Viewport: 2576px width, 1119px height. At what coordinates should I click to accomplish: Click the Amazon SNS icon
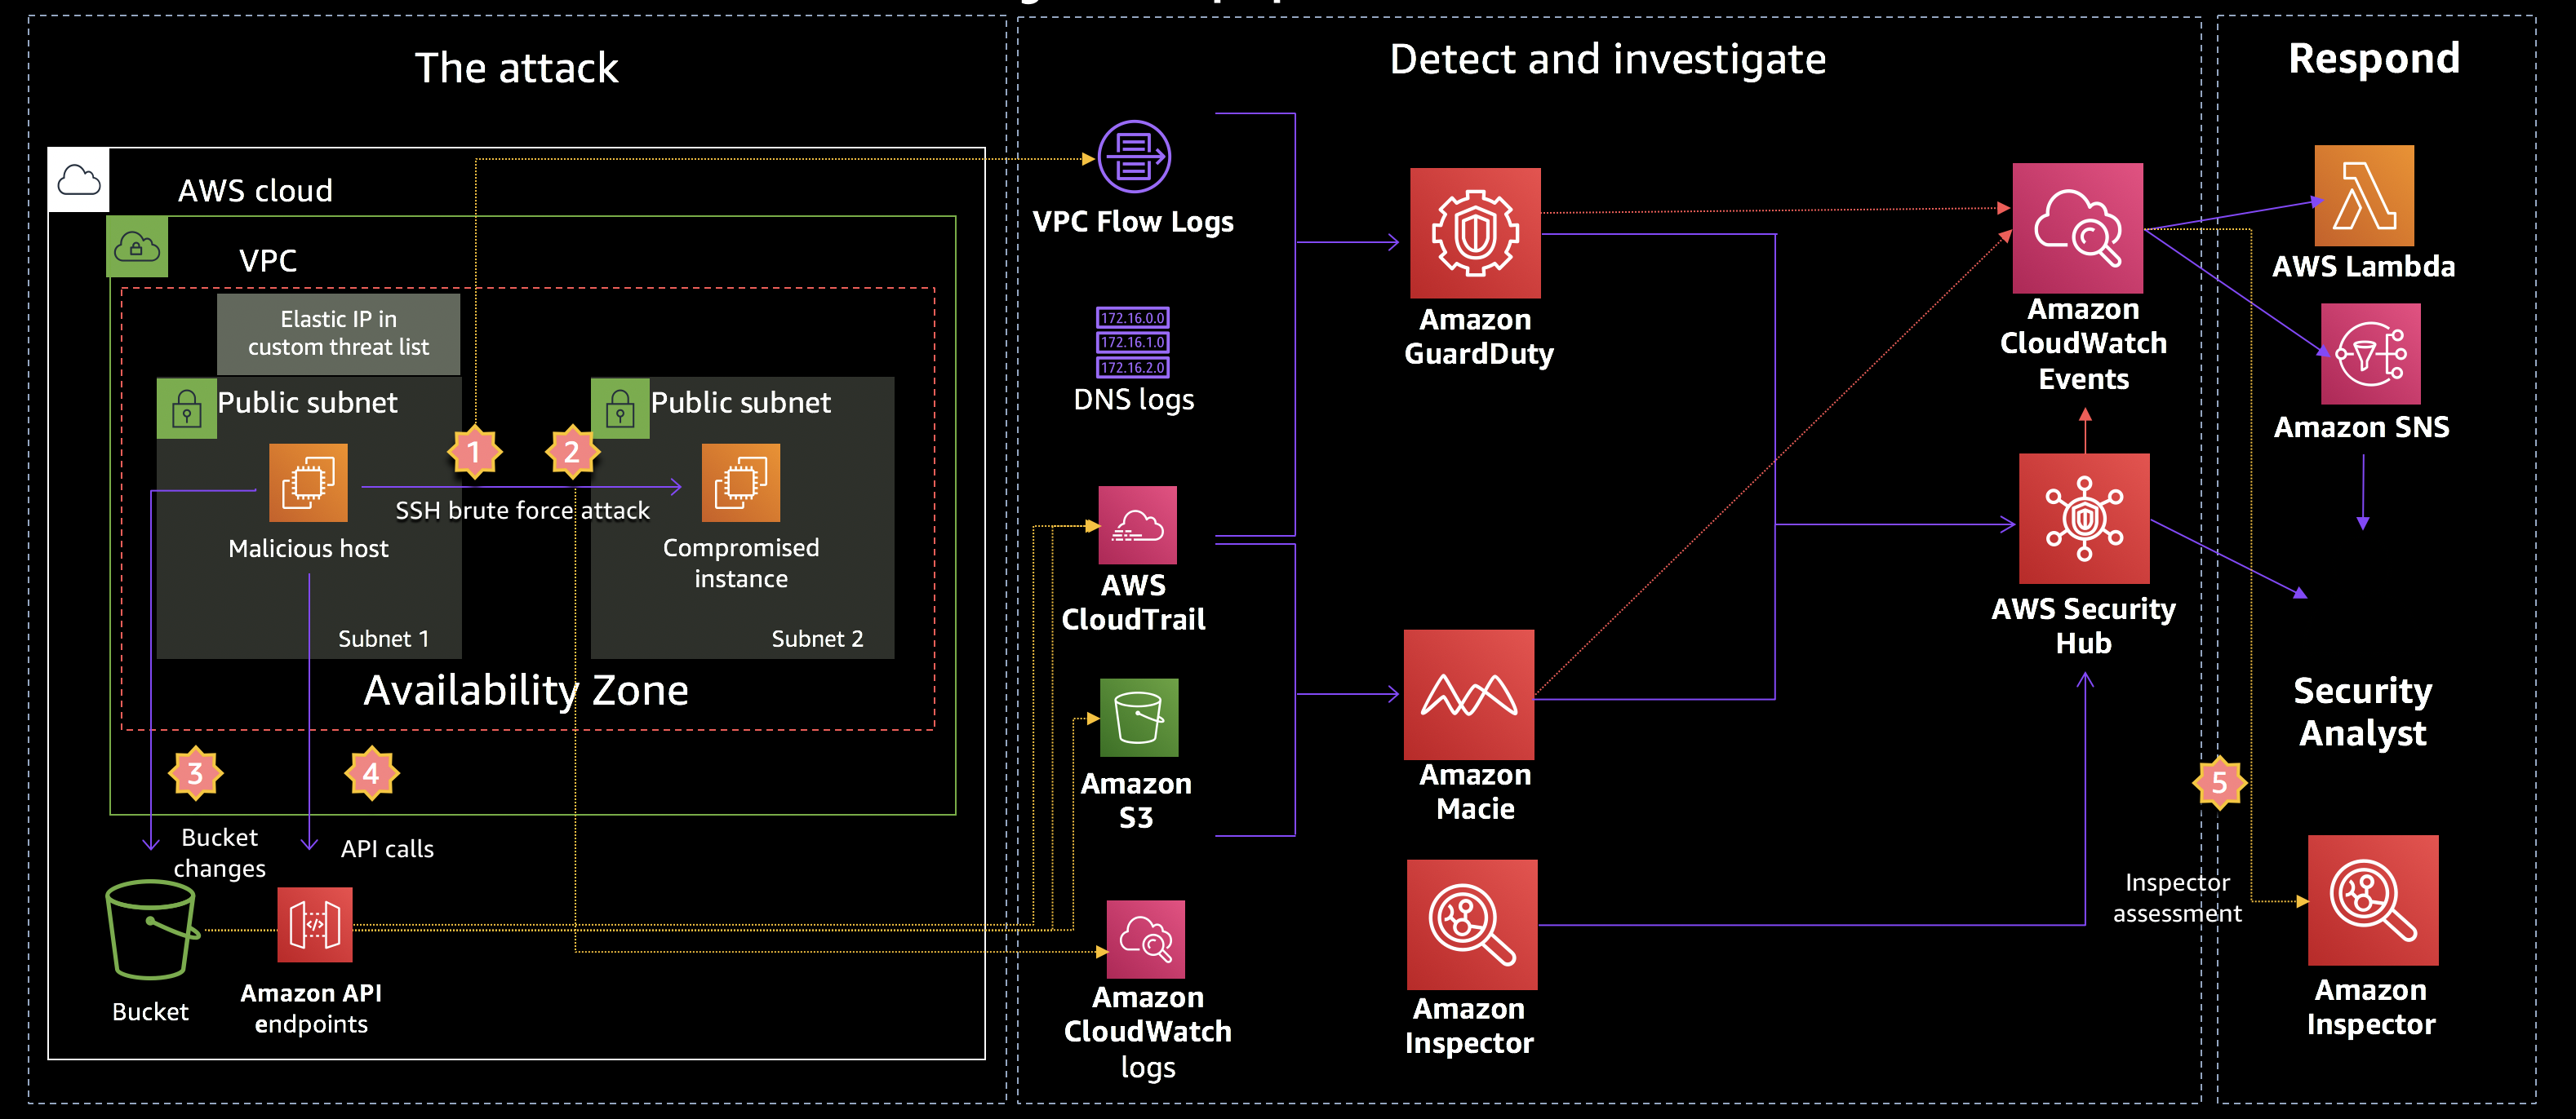[x=2371, y=355]
